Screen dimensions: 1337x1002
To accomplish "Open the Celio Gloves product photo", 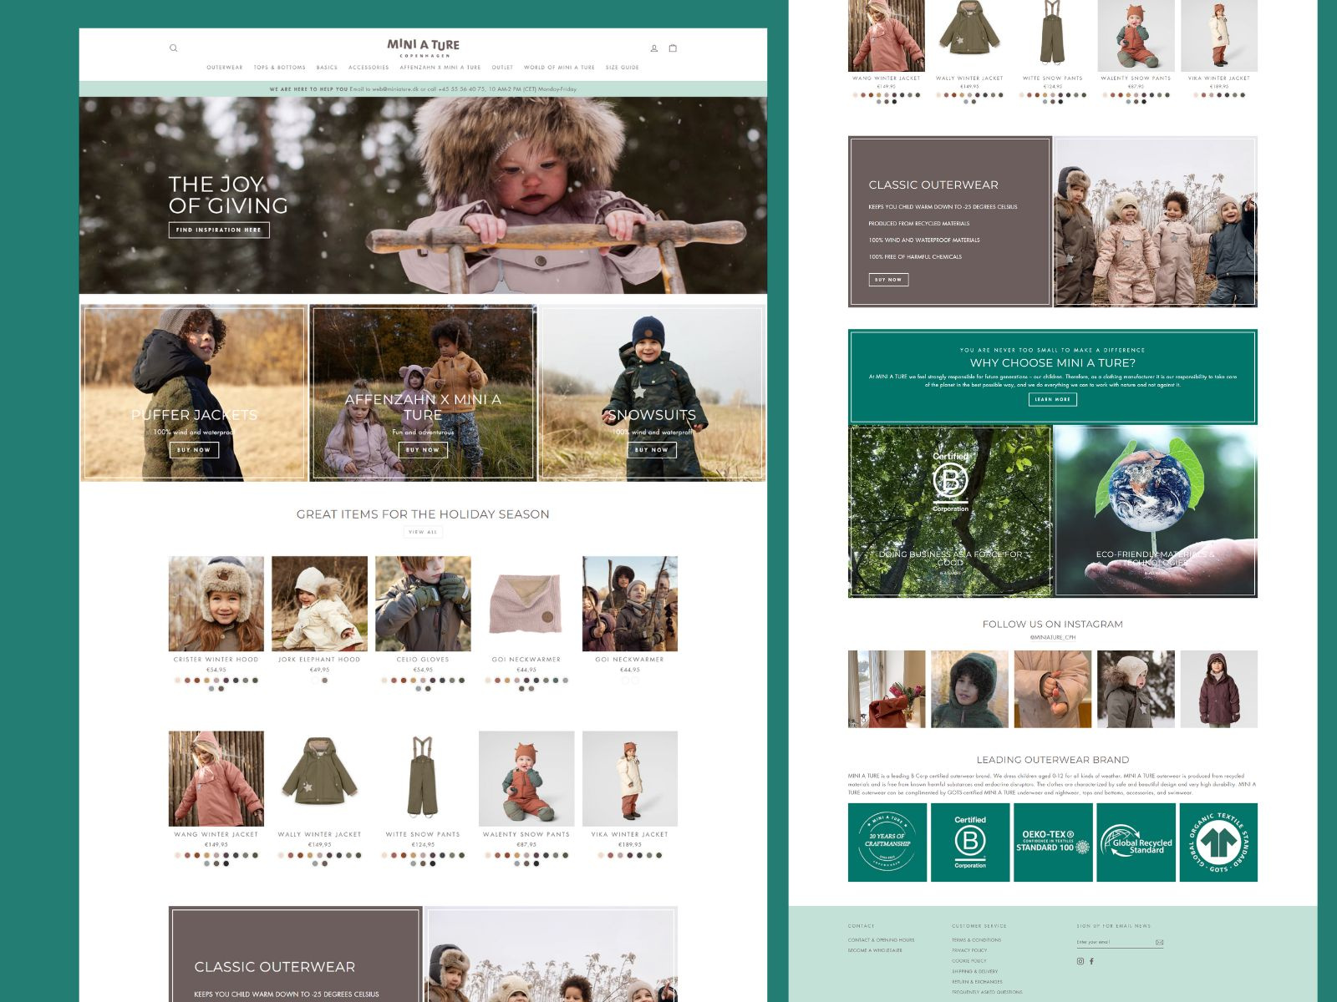I will click(x=423, y=604).
